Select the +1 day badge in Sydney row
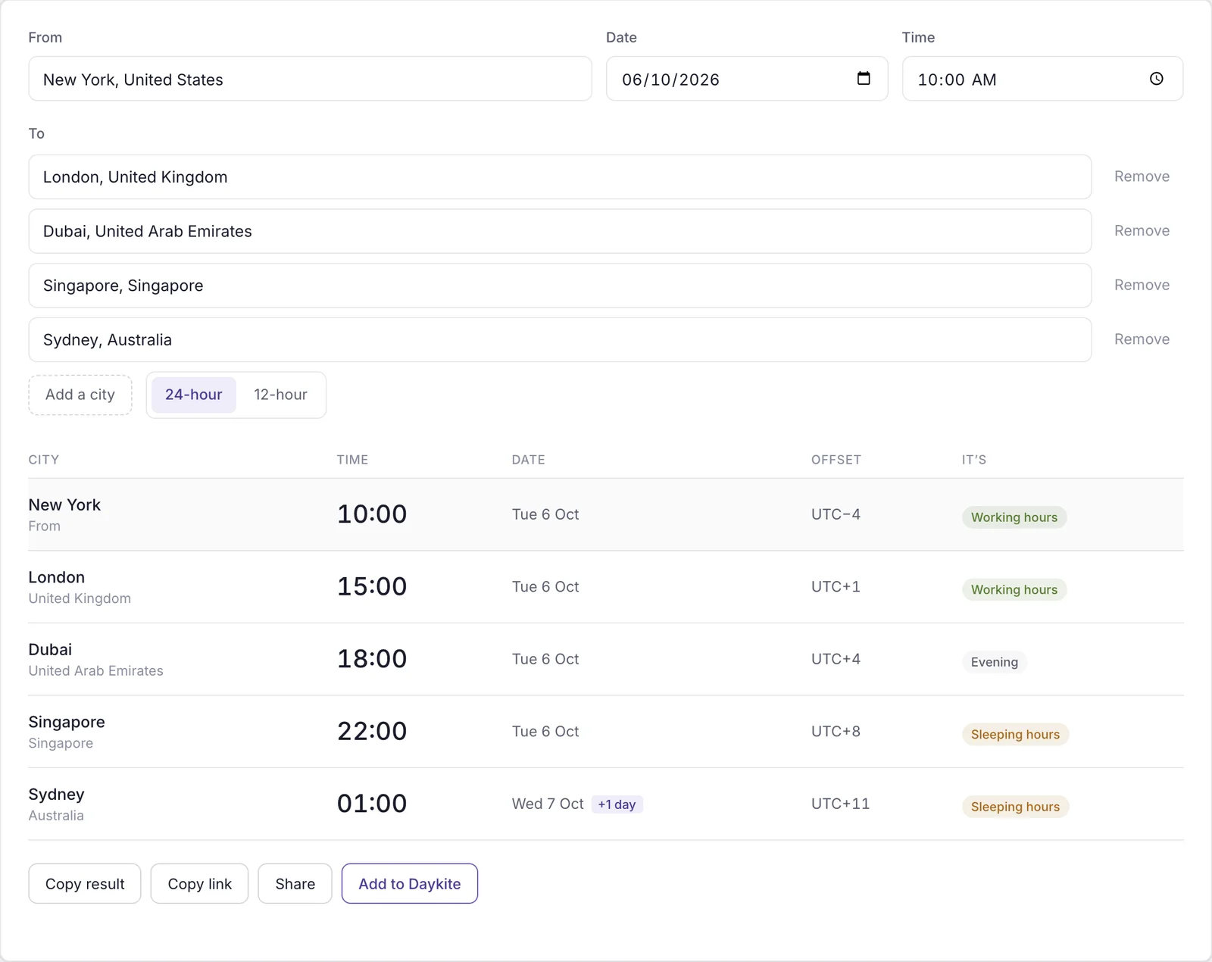The image size is (1212, 962). coord(617,804)
